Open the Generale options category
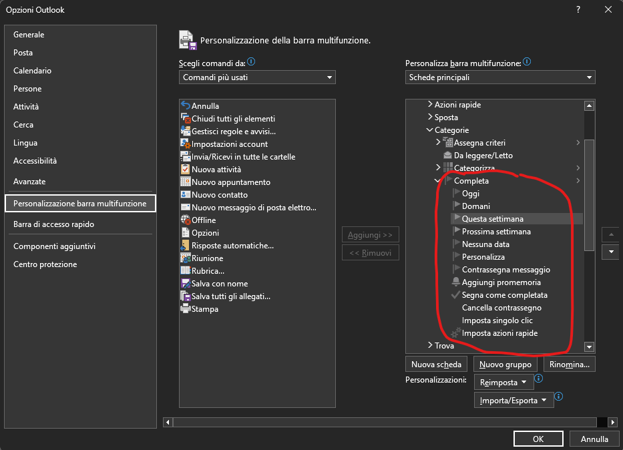This screenshot has height=450, width=623. (80, 35)
